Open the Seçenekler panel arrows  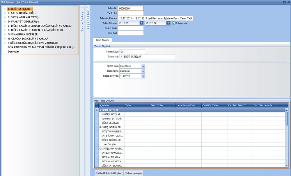click(x=87, y=8)
